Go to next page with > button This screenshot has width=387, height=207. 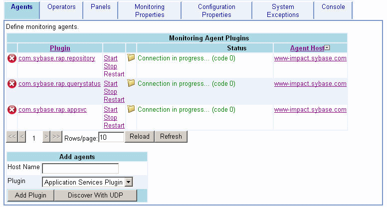pyautogui.click(x=46, y=137)
